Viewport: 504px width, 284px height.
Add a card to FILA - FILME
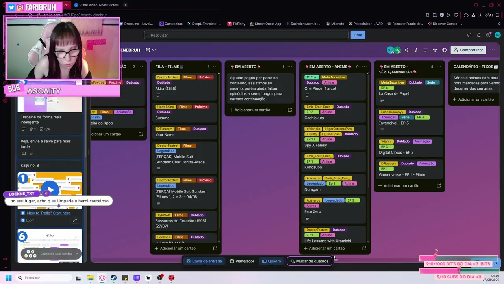[x=178, y=248]
